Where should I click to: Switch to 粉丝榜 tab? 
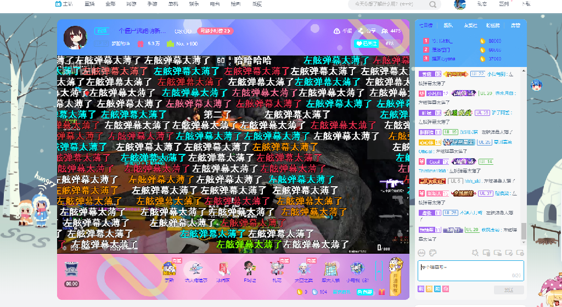tap(493, 25)
